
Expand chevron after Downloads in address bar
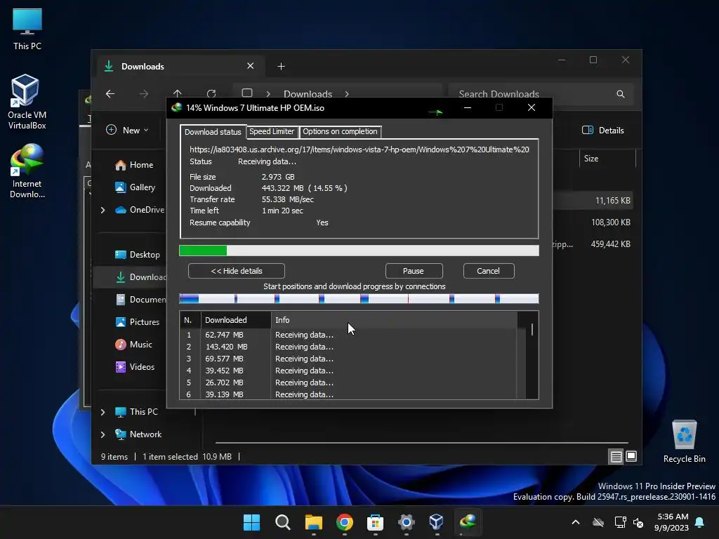347,94
